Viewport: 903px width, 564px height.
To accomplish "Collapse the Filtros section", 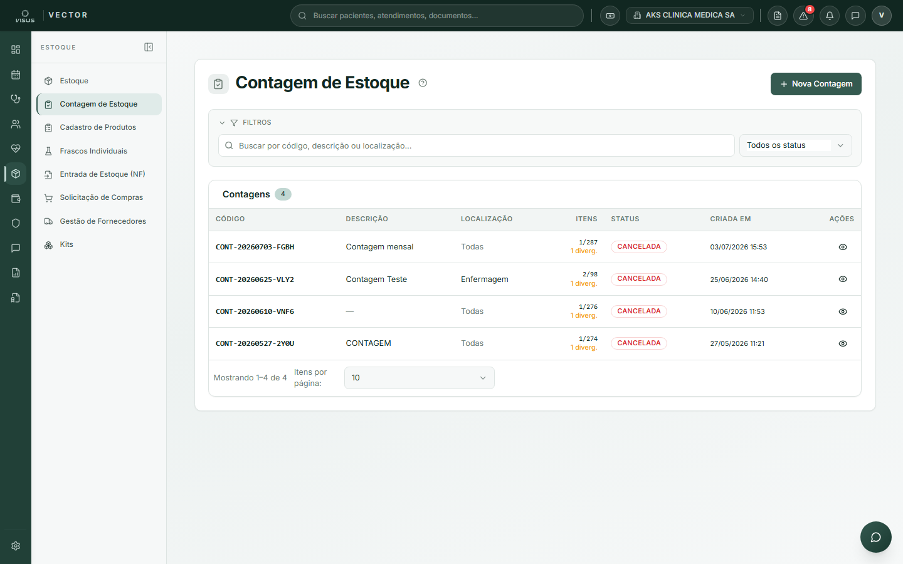I will [x=245, y=122].
